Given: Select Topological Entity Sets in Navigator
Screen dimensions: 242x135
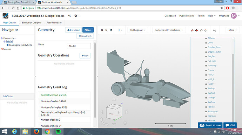Looking at the screenshot, I should pyautogui.click(x=20, y=45).
